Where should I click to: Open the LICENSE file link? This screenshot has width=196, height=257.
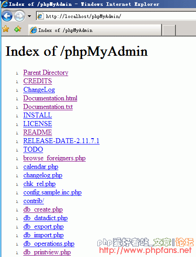coord(38,124)
